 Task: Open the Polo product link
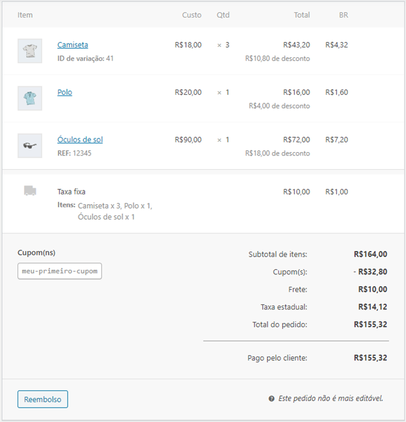point(64,92)
